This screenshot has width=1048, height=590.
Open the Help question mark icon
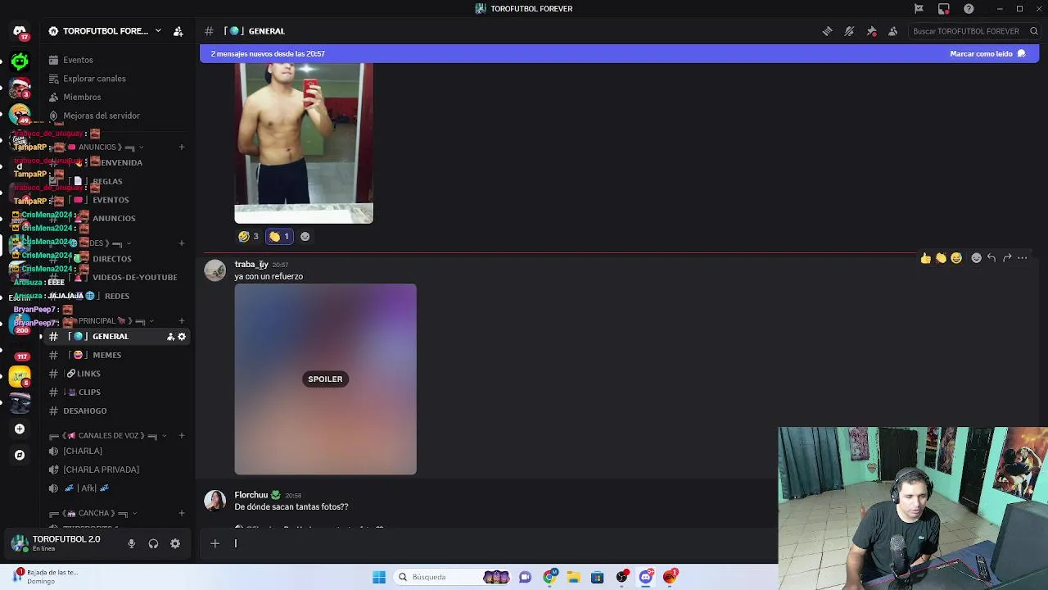pos(969,8)
